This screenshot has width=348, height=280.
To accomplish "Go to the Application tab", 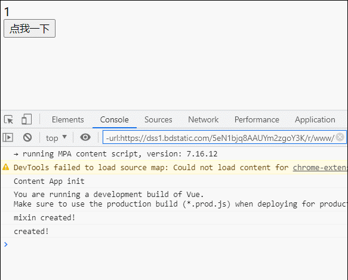I will click(x=315, y=119).
